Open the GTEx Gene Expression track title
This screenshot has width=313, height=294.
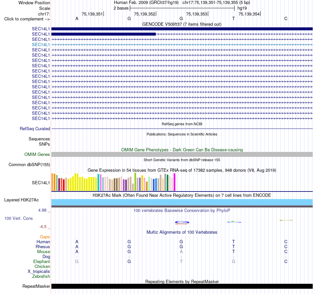pyautogui.click(x=182, y=170)
